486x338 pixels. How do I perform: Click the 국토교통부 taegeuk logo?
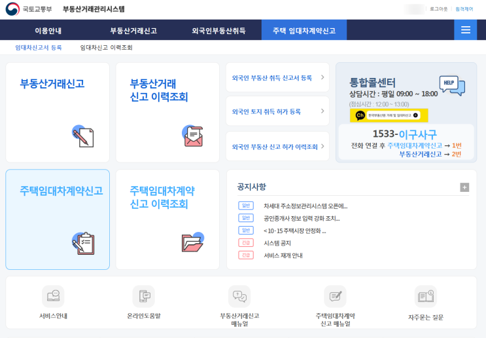click(x=12, y=9)
